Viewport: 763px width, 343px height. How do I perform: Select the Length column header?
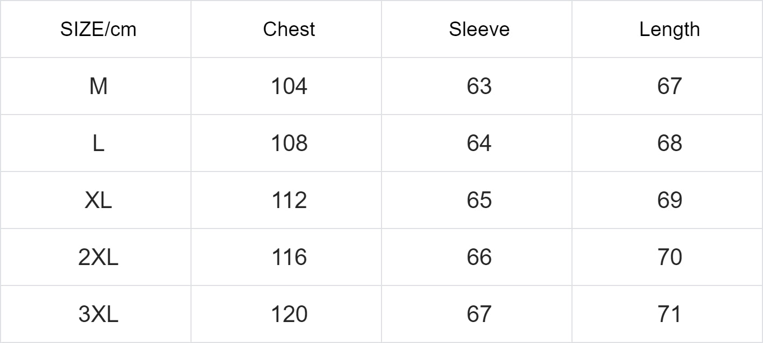pyautogui.click(x=669, y=30)
